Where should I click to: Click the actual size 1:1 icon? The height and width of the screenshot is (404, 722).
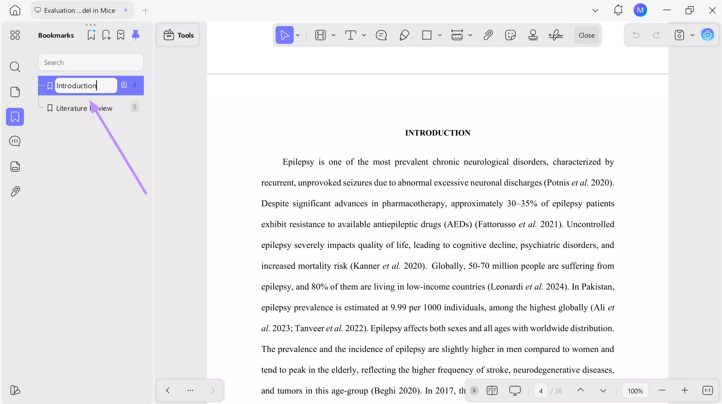(x=708, y=390)
